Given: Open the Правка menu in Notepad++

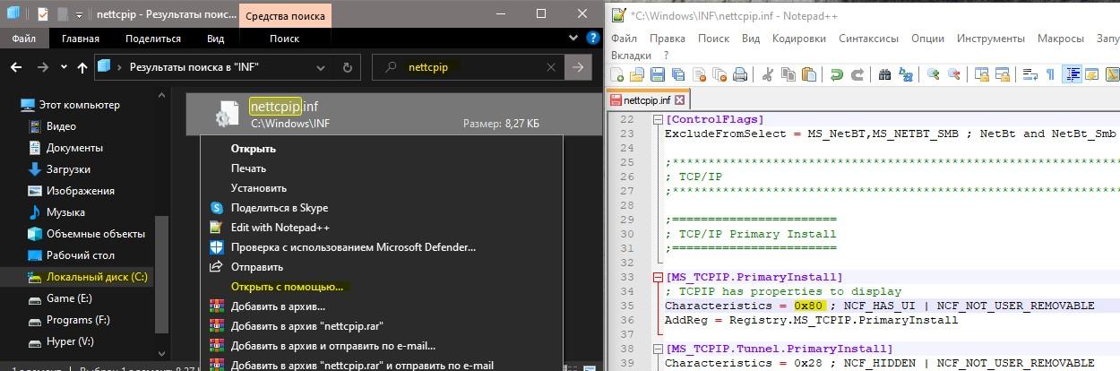Looking at the screenshot, I should point(668,39).
